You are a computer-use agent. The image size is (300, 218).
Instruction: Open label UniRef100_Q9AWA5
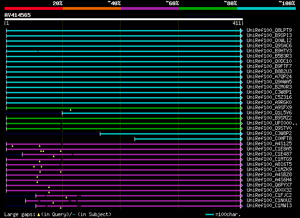click(x=269, y=82)
